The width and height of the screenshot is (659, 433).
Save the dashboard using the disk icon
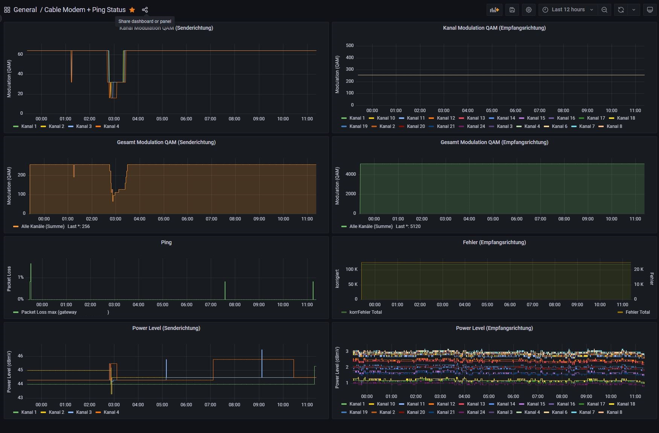click(512, 10)
